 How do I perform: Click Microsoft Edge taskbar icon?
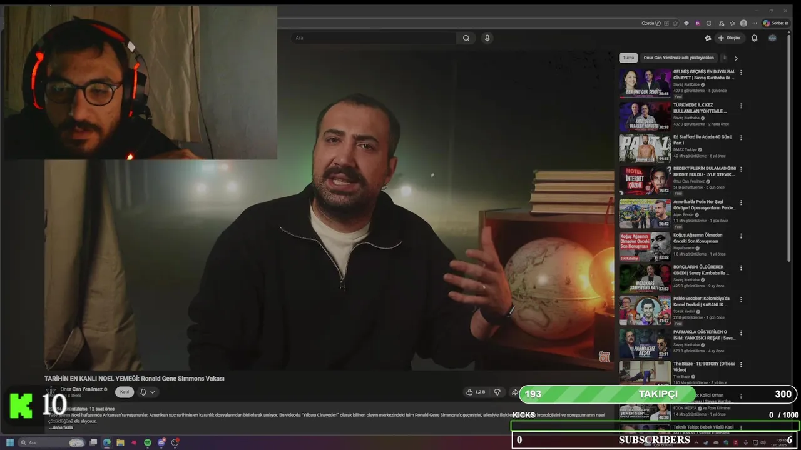point(107,442)
